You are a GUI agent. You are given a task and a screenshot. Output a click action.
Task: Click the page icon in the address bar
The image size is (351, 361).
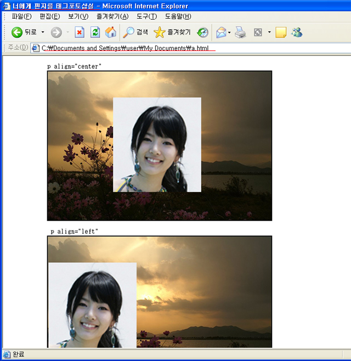tap(35, 48)
